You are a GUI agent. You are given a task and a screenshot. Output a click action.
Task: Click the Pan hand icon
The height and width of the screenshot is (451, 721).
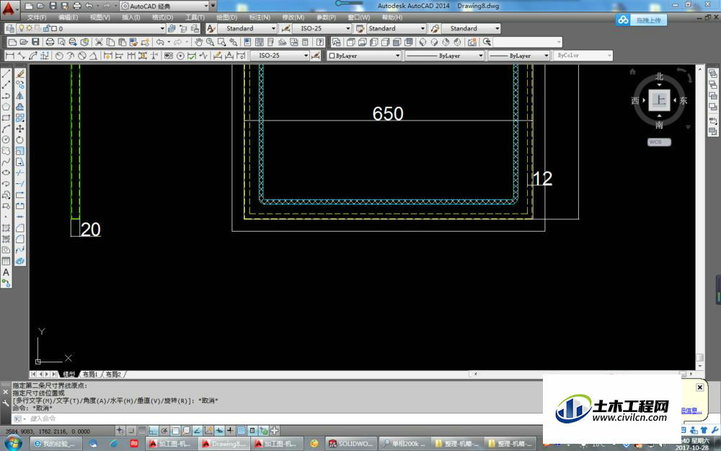(199, 42)
